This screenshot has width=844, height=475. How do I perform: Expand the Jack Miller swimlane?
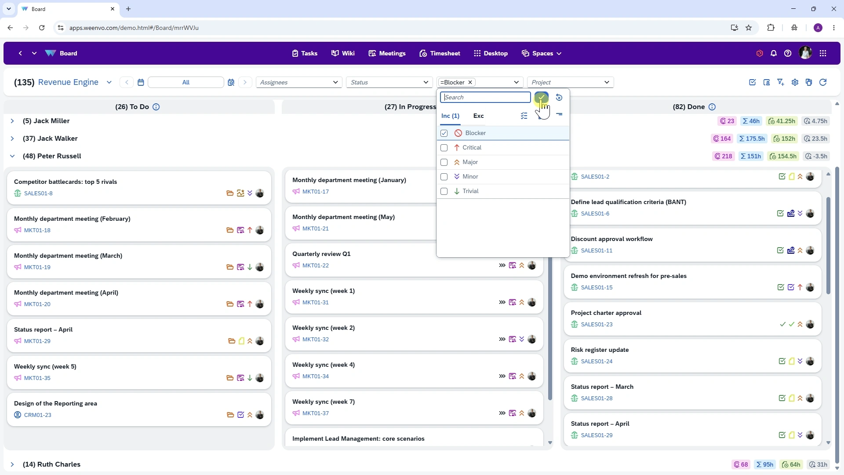coord(12,121)
